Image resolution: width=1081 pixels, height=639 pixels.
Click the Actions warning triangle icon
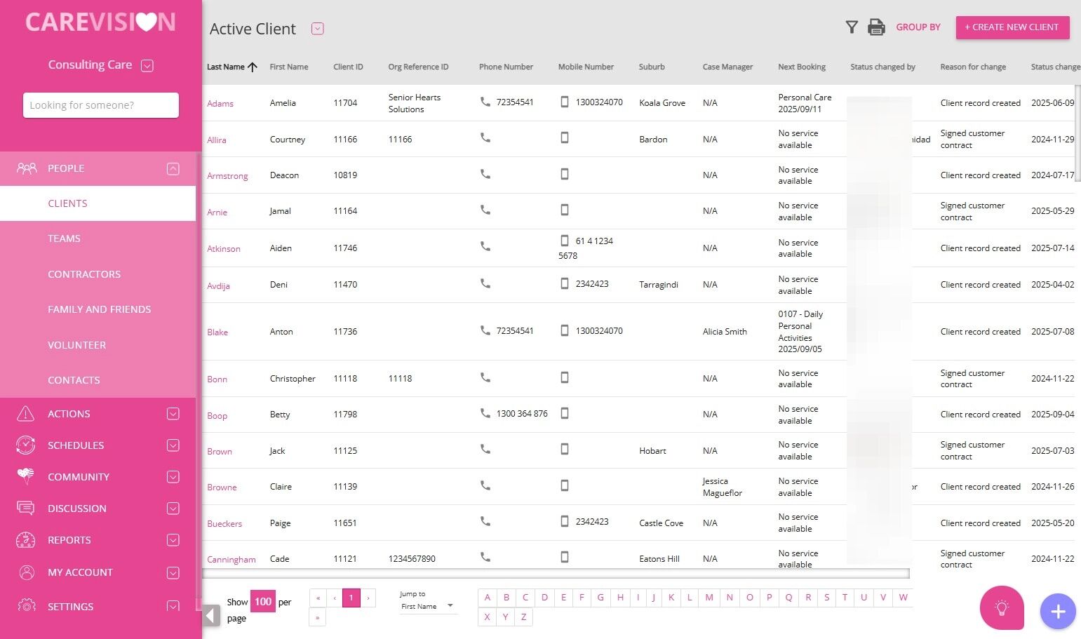25,414
